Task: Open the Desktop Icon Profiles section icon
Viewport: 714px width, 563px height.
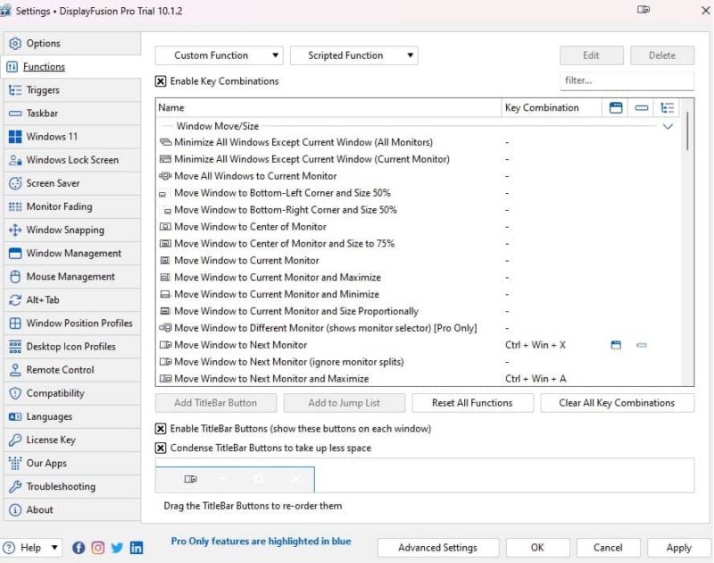Action: (13, 347)
